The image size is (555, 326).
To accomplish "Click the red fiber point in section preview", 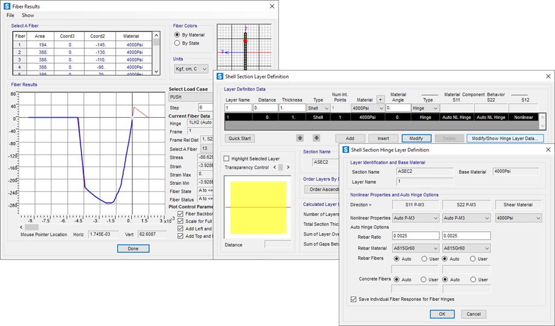I will click(x=245, y=40).
